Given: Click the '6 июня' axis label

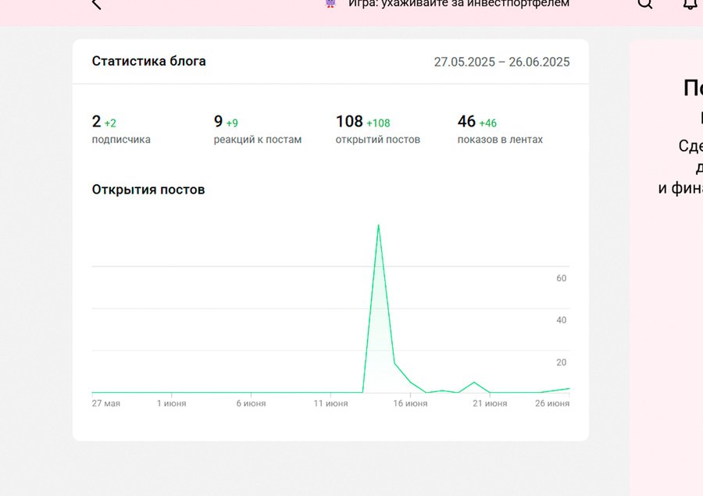Looking at the screenshot, I should [x=251, y=403].
